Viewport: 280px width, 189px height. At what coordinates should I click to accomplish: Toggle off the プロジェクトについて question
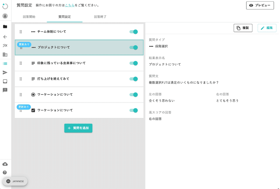(x=134, y=47)
